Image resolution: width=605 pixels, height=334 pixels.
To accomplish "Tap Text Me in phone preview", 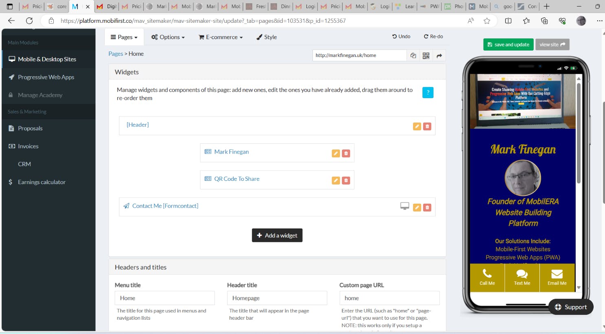I will point(522,278).
